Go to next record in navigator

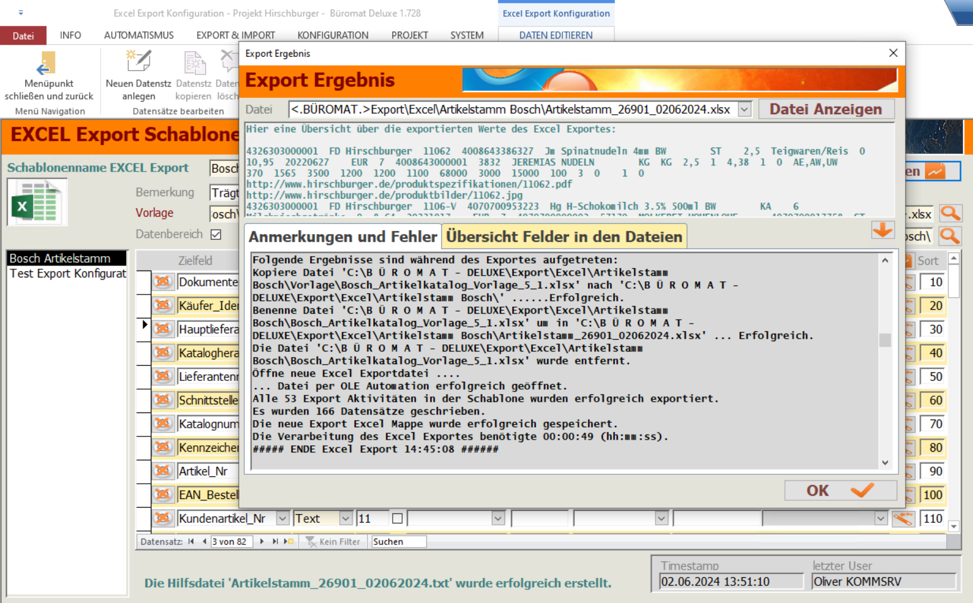[x=262, y=541]
